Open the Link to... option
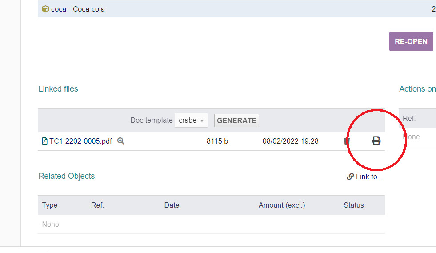 [x=369, y=177]
